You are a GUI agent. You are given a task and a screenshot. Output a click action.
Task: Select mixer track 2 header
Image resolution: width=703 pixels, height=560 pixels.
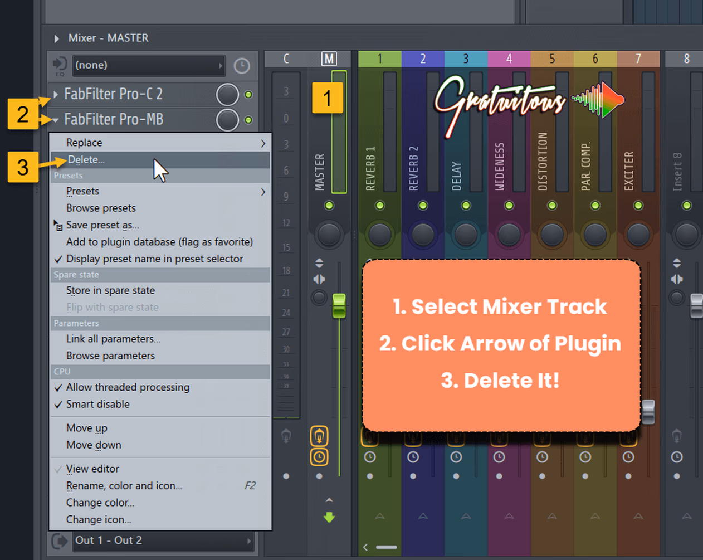click(423, 59)
